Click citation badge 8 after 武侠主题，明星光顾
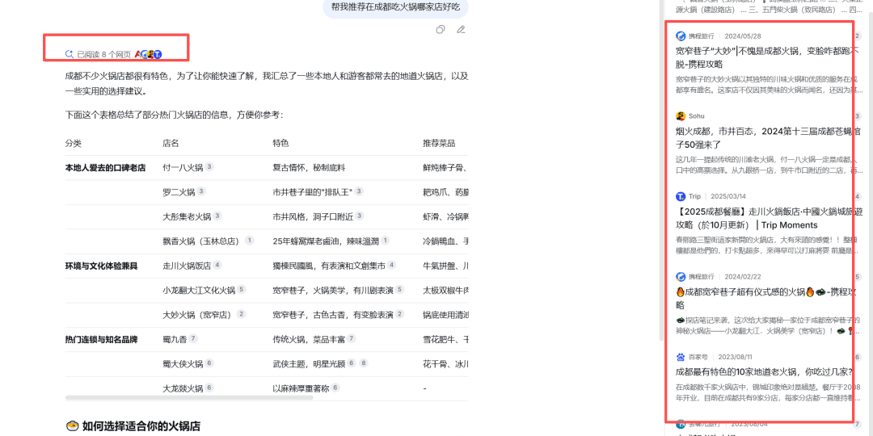 point(363,363)
